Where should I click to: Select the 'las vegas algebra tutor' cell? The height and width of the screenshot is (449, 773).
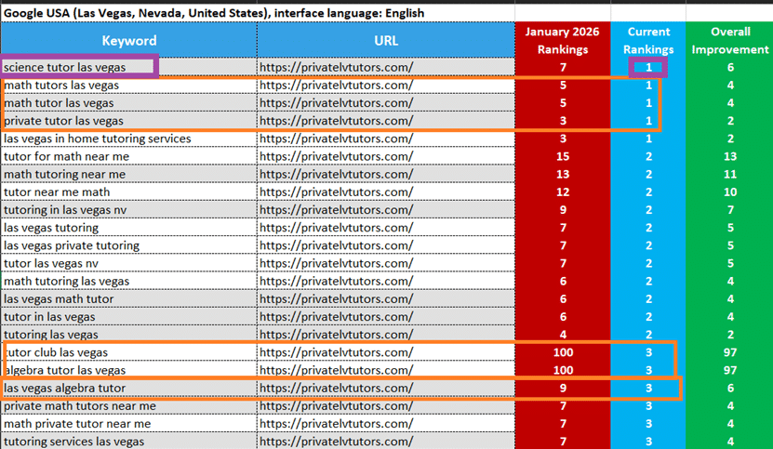pos(128,388)
